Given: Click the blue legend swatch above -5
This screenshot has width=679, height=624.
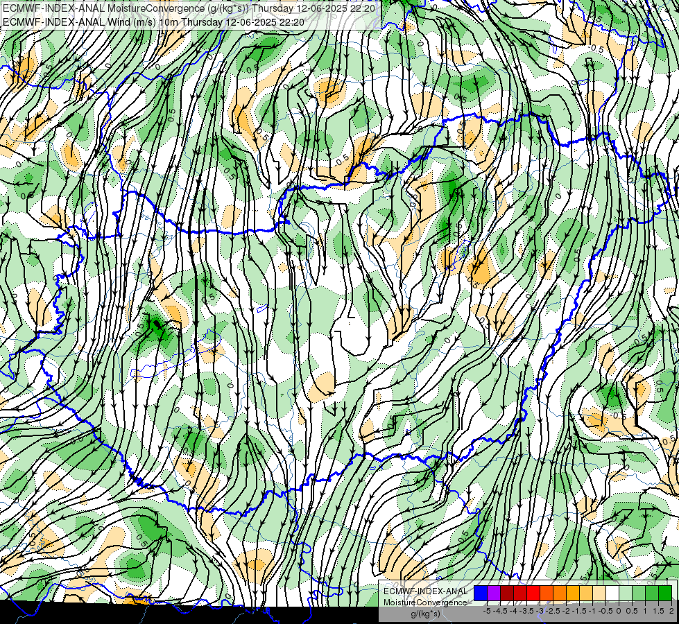Looking at the screenshot, I should 481,593.
